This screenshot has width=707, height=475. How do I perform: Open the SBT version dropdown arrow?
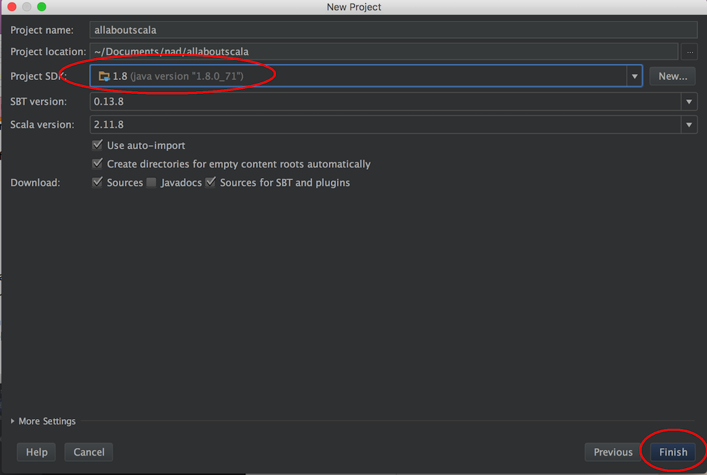688,101
